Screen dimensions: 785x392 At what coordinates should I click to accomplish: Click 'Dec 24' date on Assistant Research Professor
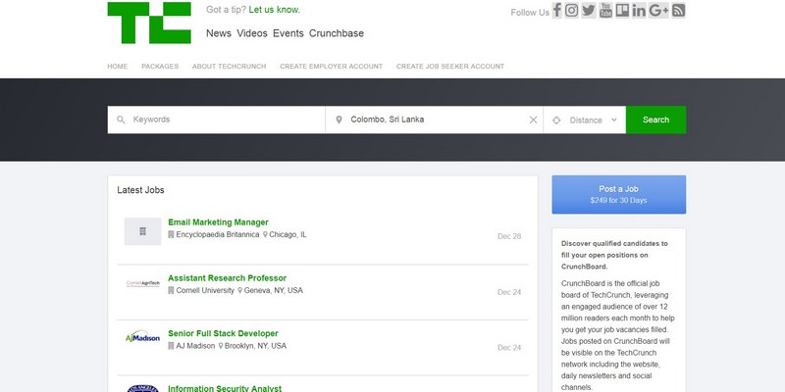[x=509, y=292]
